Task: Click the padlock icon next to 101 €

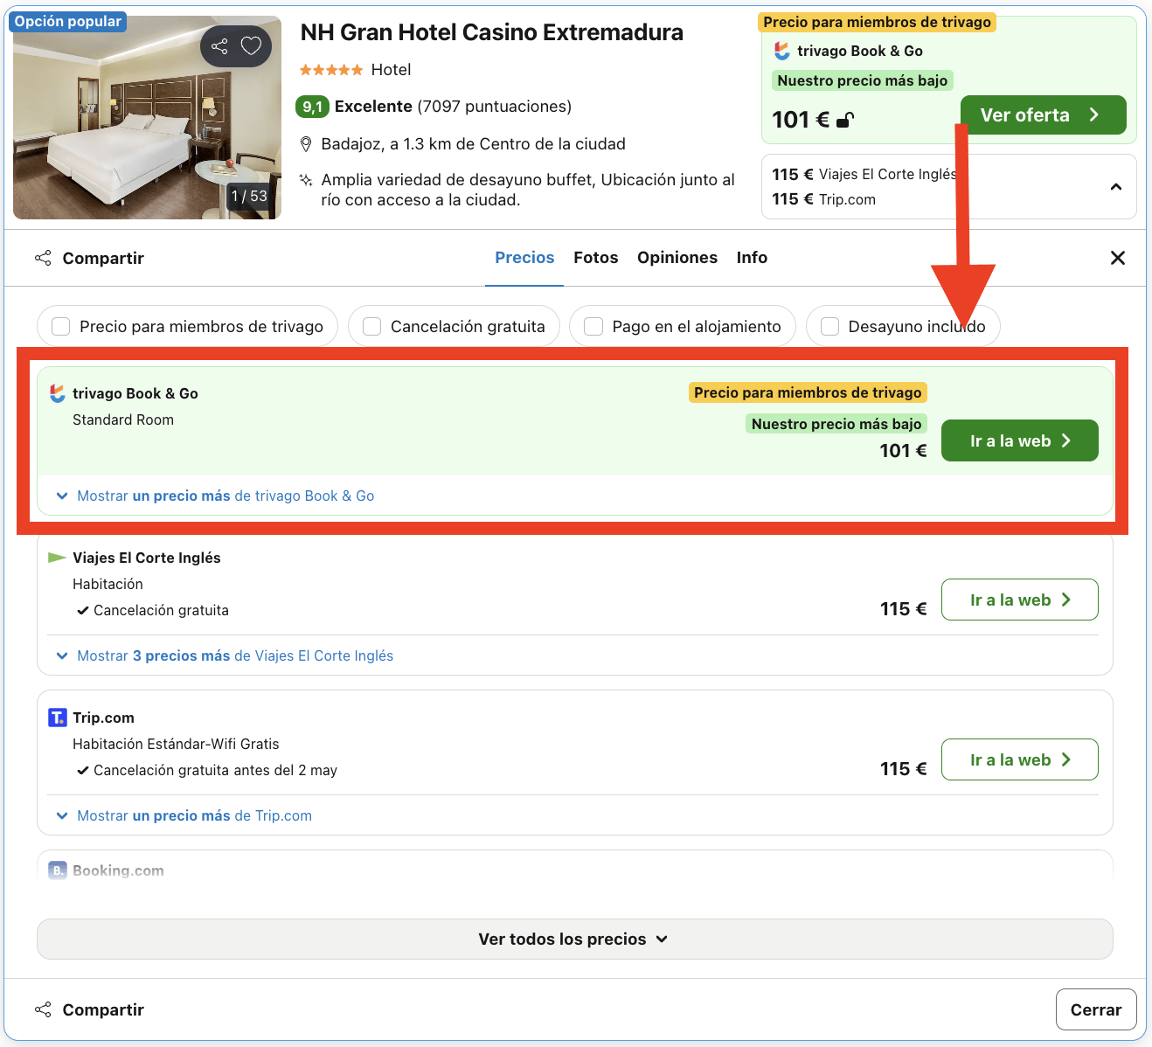Action: point(844,119)
